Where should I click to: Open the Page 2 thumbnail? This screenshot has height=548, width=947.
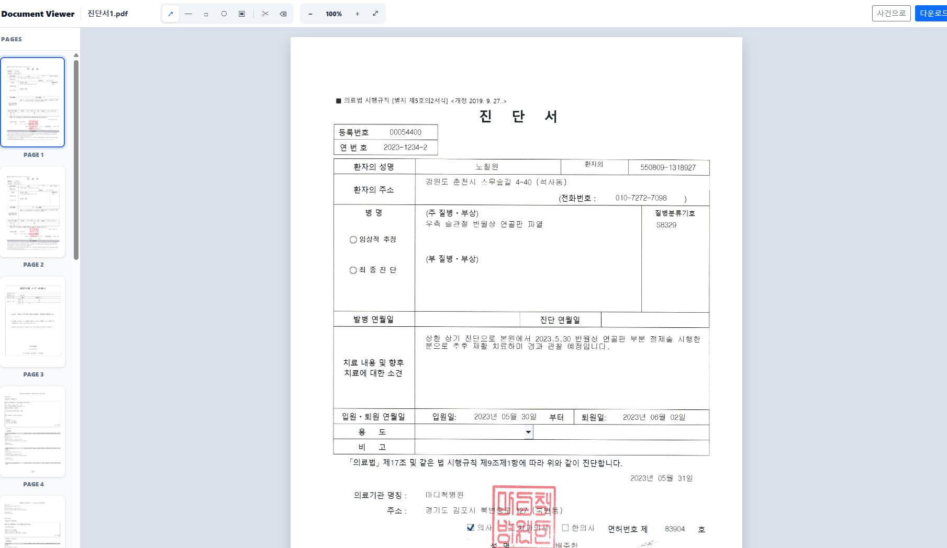coord(33,212)
